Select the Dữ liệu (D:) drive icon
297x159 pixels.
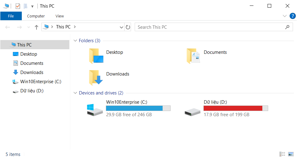point(192,112)
